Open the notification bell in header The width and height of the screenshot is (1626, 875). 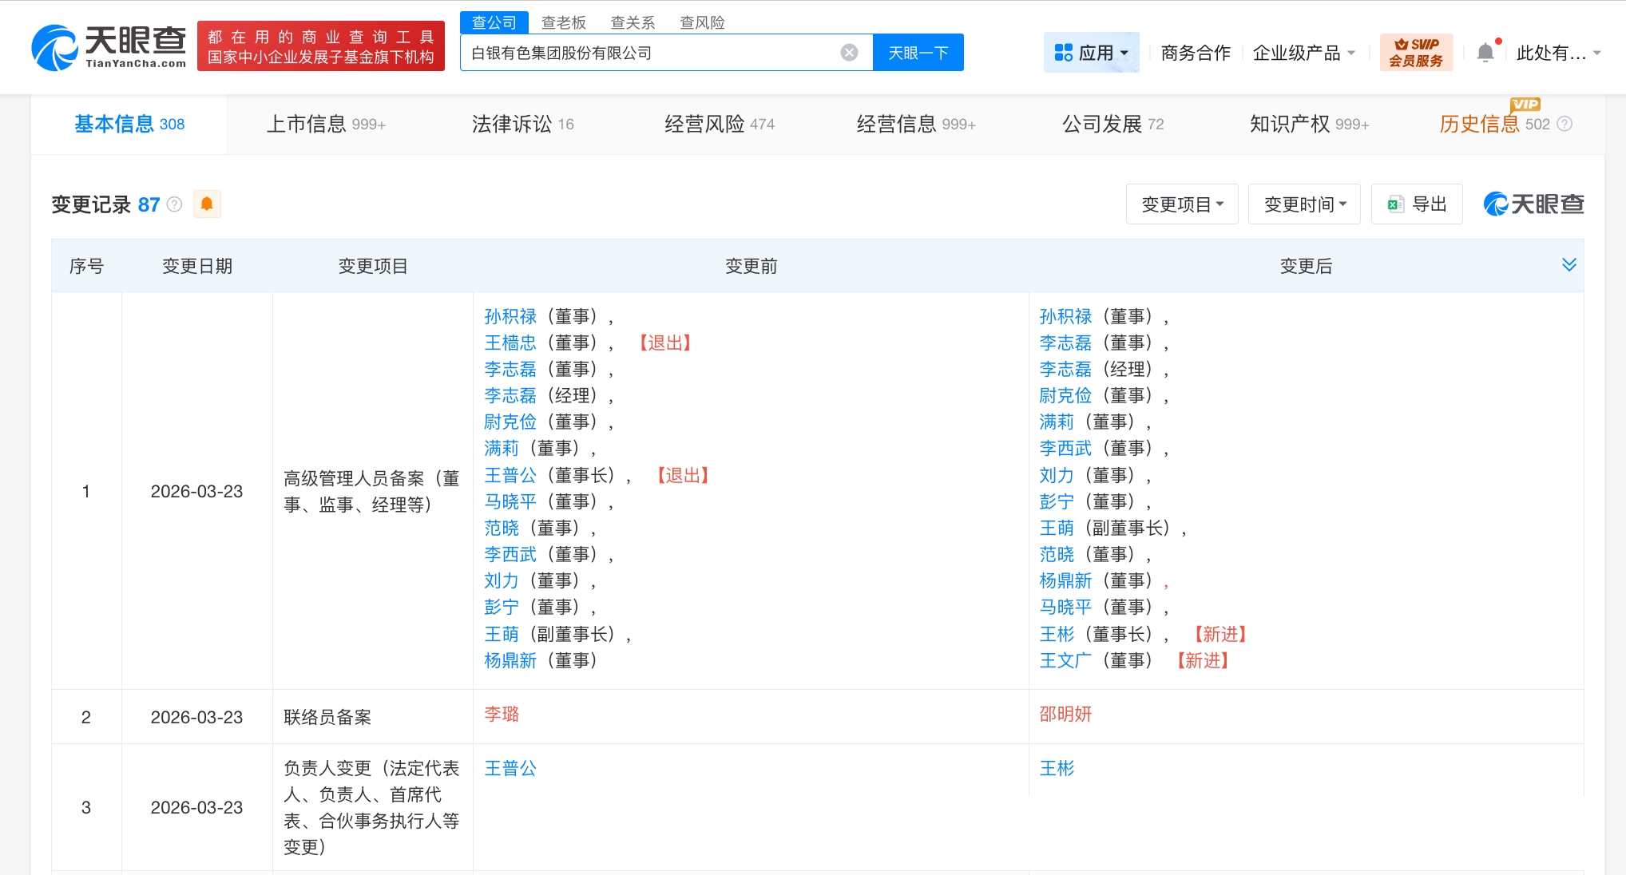(1485, 53)
